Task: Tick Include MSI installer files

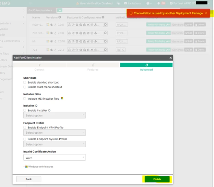Action: 25,99
